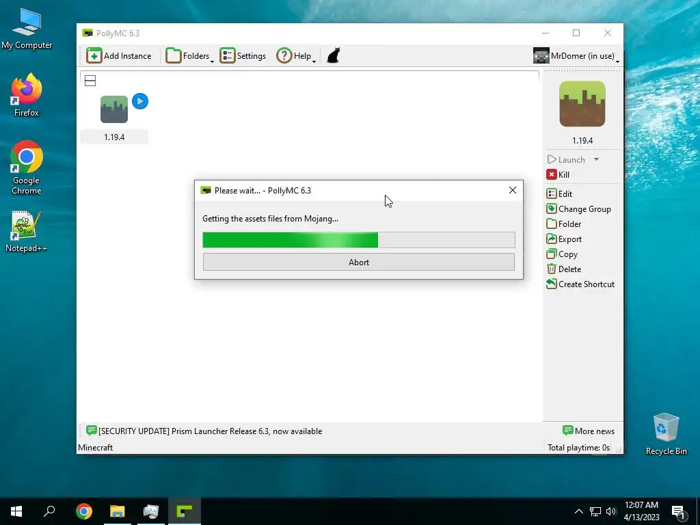The width and height of the screenshot is (700, 525).
Task: Click More news button
Action: point(589,431)
